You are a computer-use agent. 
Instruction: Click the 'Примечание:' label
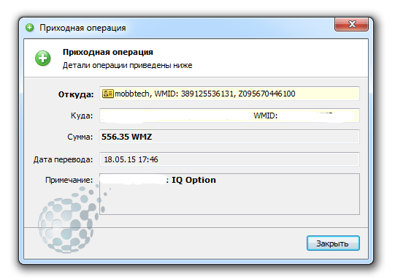point(69,180)
